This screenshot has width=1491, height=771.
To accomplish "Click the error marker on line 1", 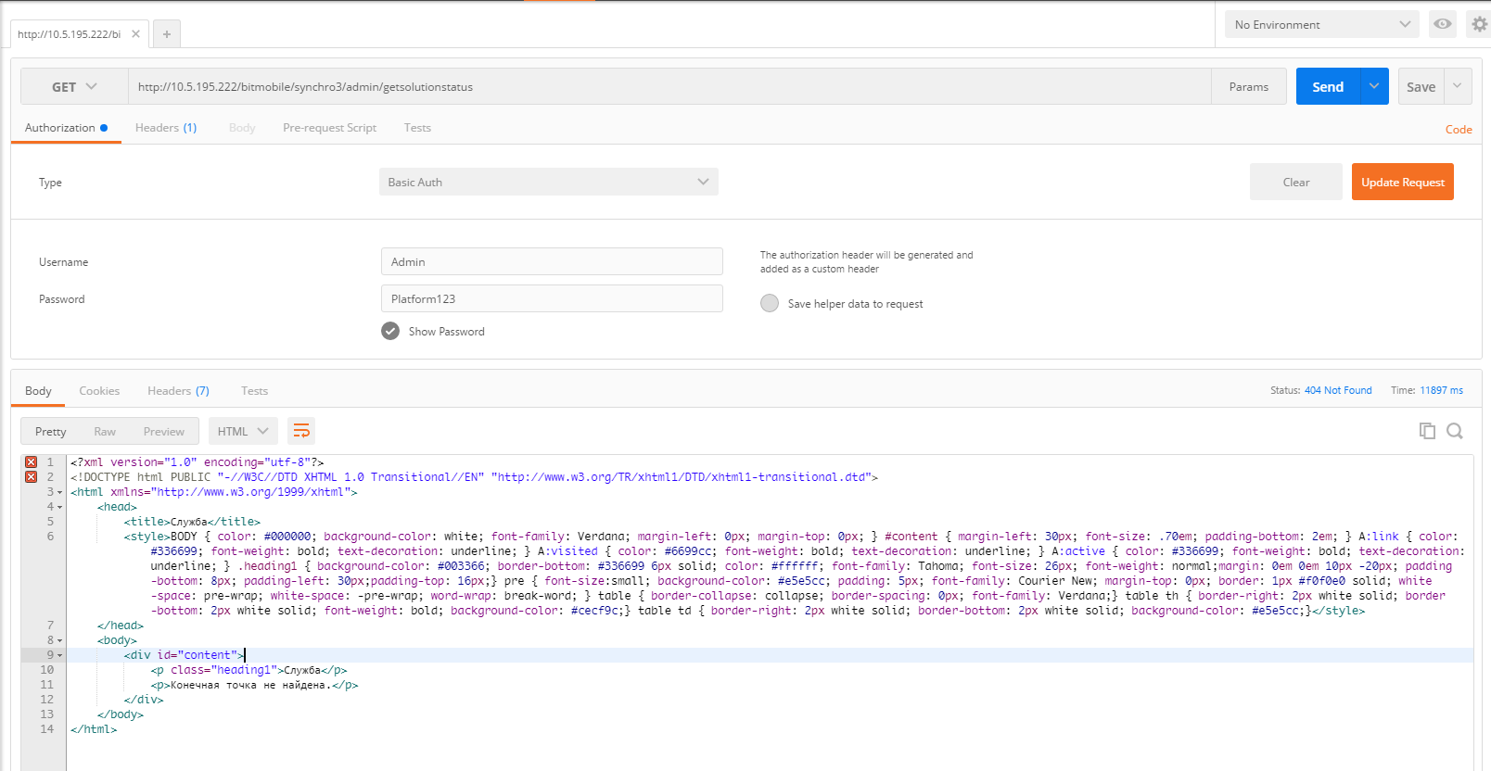I will coord(31,461).
